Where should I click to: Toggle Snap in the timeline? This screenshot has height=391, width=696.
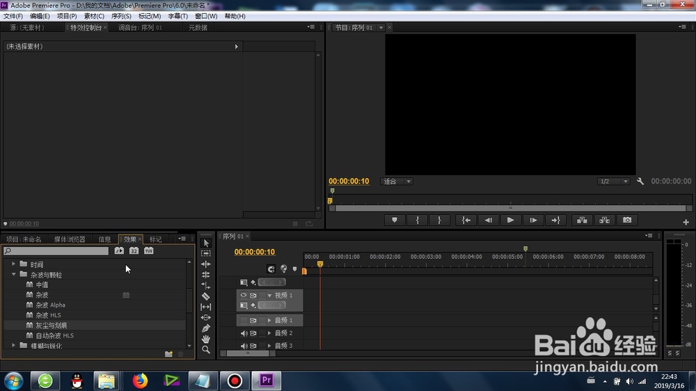click(271, 269)
